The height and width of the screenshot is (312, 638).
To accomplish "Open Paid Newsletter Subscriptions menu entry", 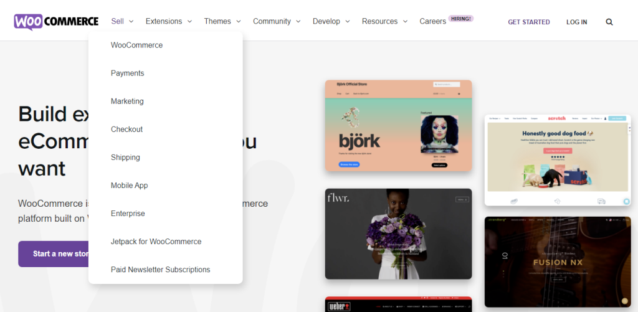I will (x=161, y=270).
